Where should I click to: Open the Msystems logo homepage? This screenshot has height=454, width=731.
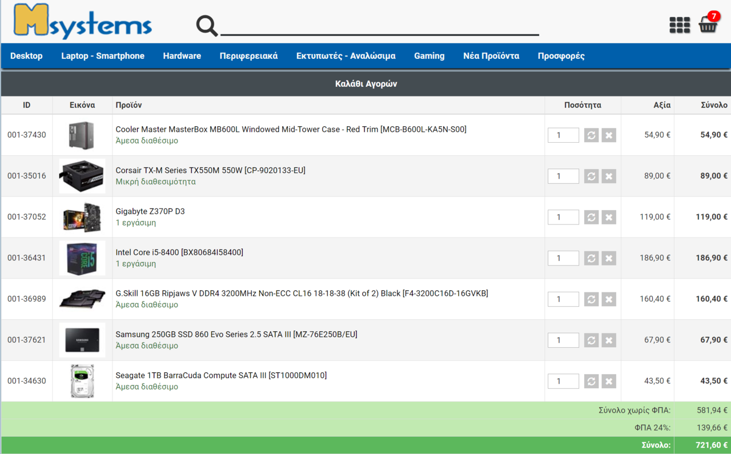point(83,22)
